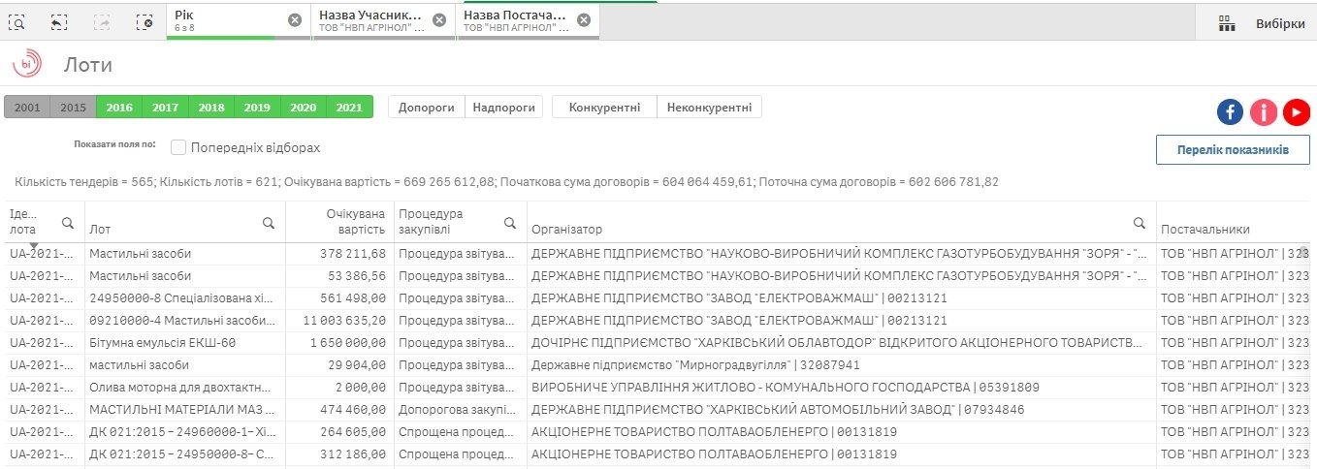This screenshot has height=469, width=1317.
Task: Select the ДК 021:2015 – 24960000-1 lot
Action: pyautogui.click(x=185, y=432)
